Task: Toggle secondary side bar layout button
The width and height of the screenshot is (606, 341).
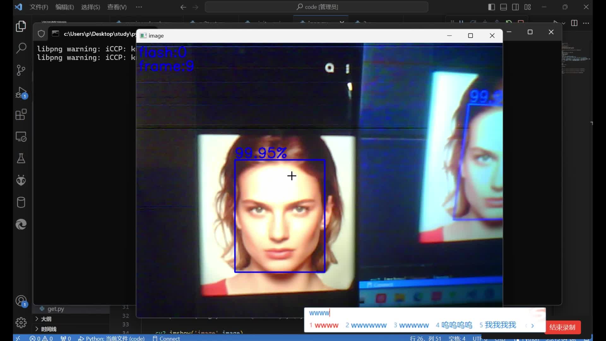Action: (x=515, y=7)
